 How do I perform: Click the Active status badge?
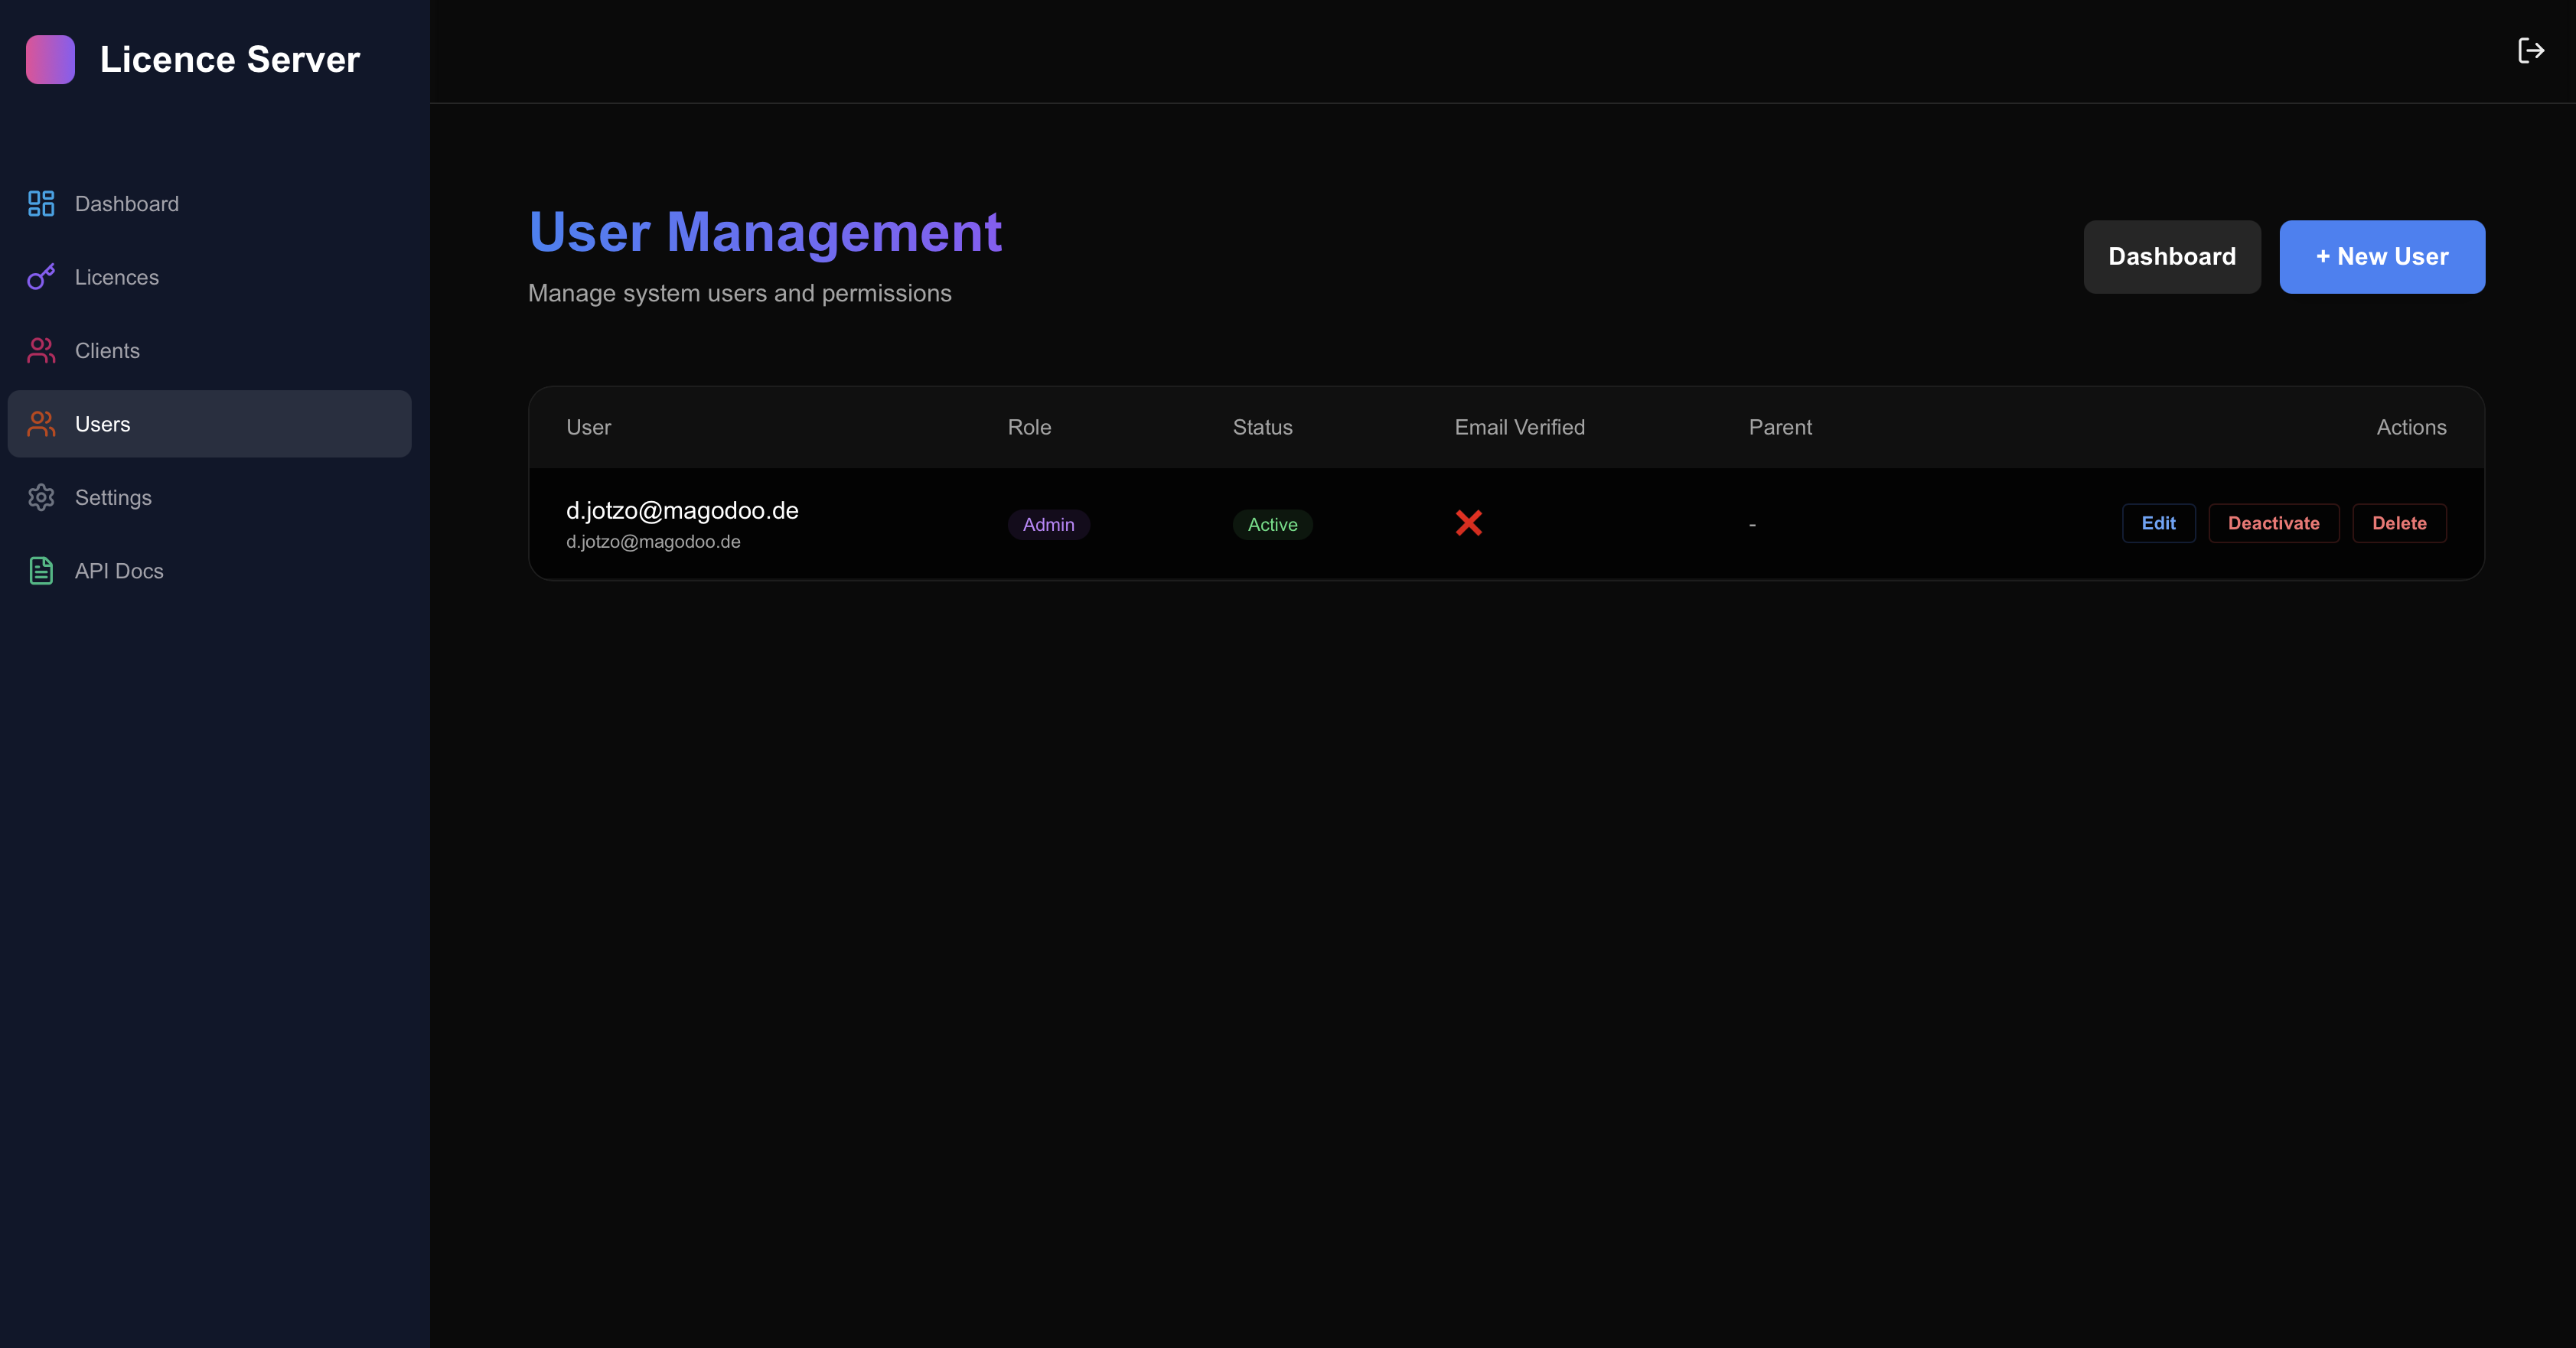tap(1272, 524)
